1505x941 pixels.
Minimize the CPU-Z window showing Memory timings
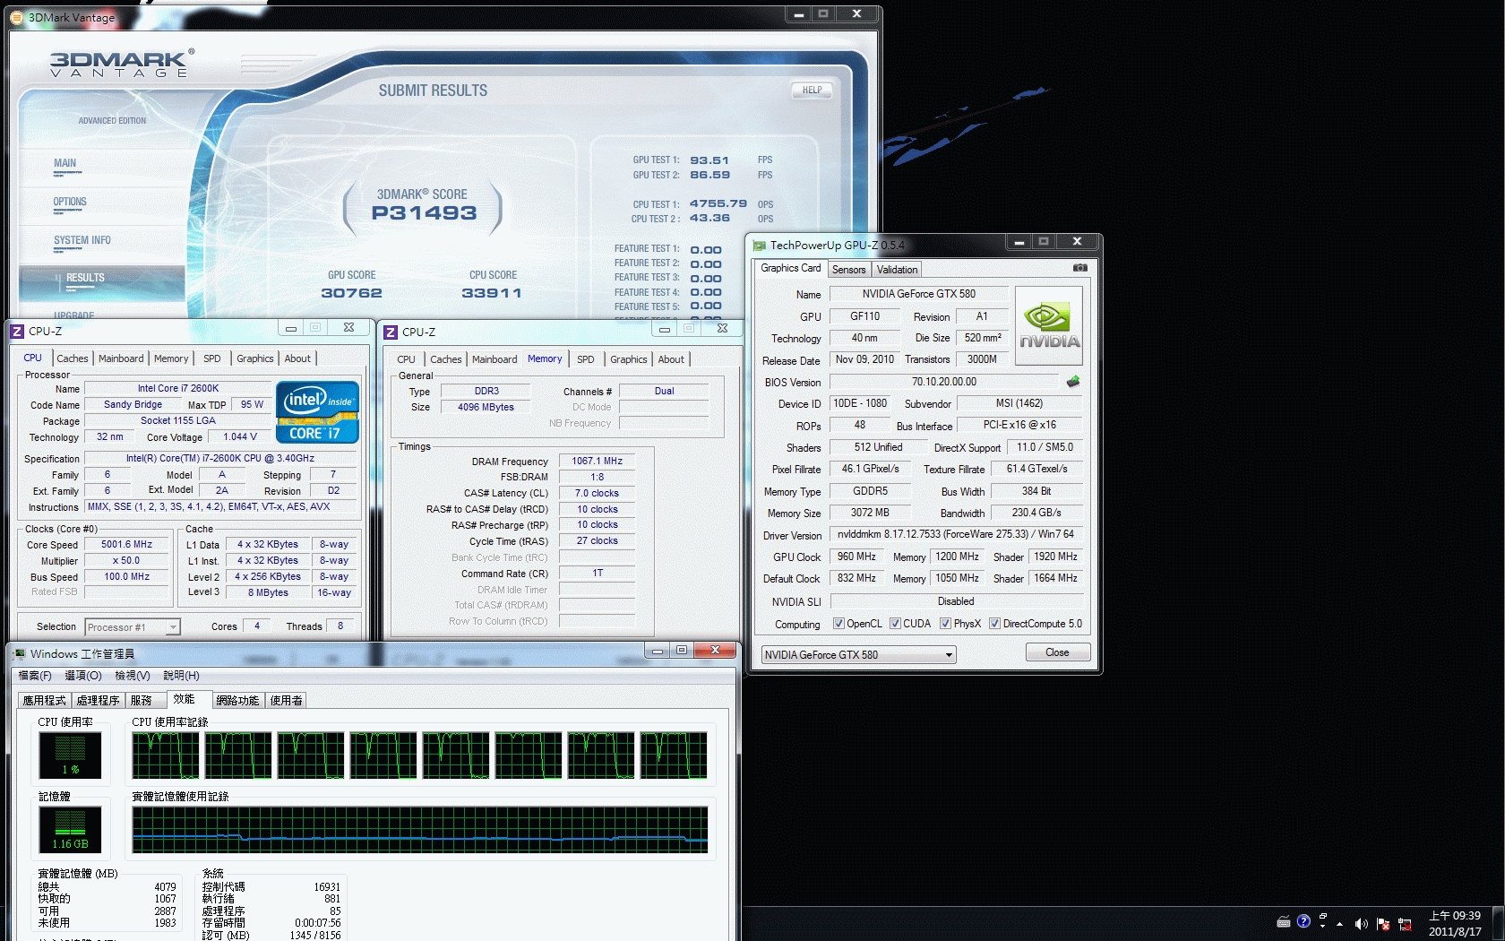pos(665,329)
